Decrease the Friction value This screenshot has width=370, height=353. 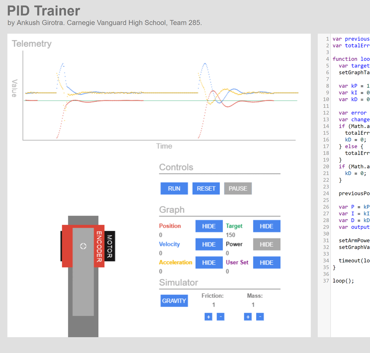click(x=220, y=317)
